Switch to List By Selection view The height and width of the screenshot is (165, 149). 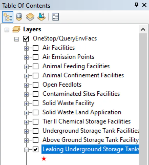point(41,17)
